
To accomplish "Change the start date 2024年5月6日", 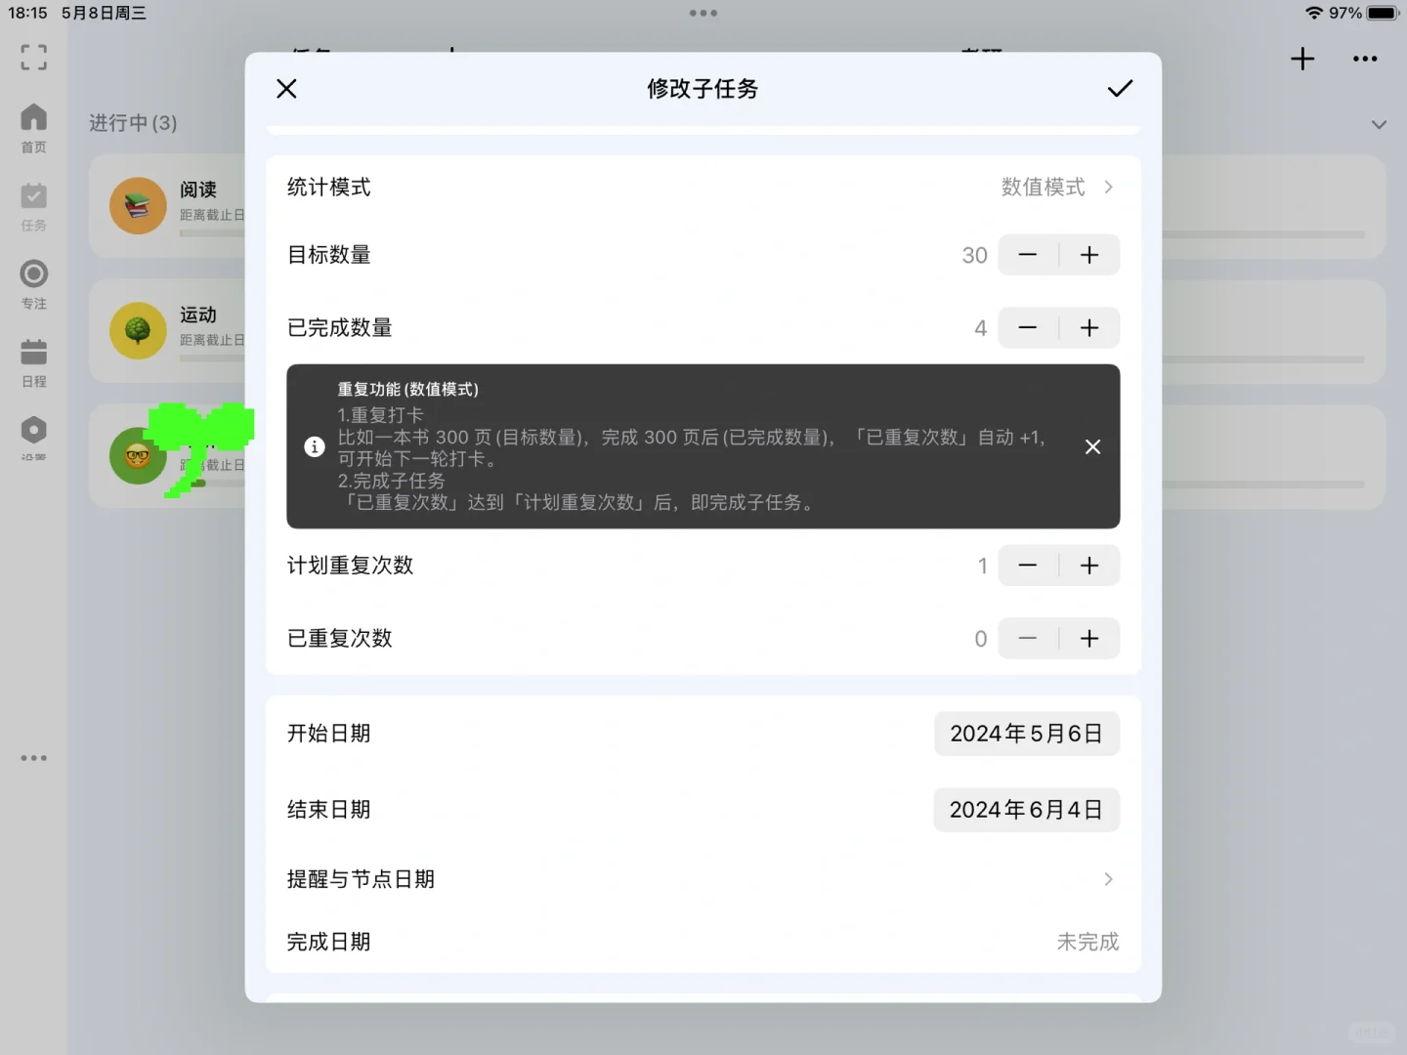I will 1026,733.
